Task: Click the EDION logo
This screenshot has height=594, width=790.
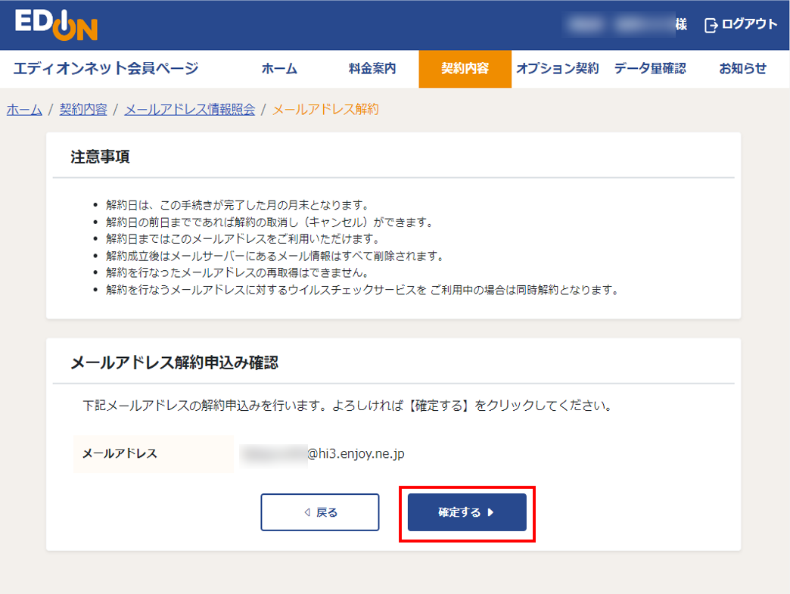Action: coord(56,25)
